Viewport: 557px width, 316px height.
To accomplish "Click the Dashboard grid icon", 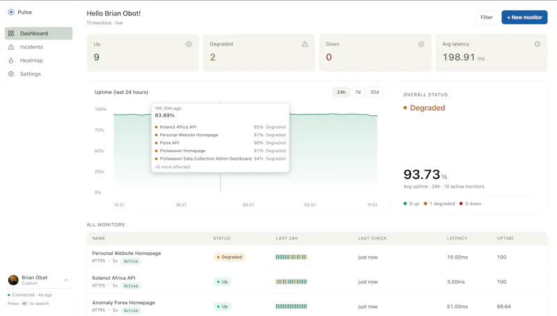I will coord(11,33).
